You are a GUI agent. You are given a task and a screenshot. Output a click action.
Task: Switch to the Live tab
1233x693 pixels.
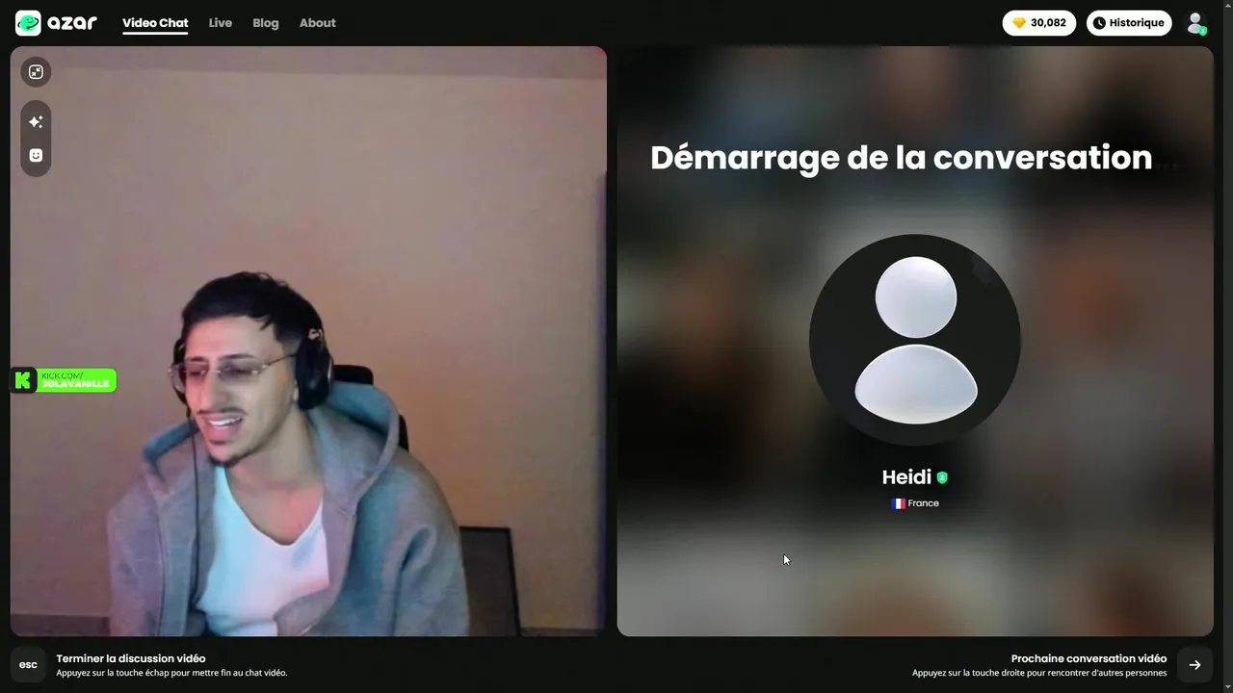point(221,23)
